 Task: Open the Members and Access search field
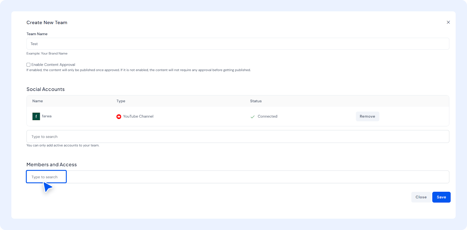(x=237, y=177)
